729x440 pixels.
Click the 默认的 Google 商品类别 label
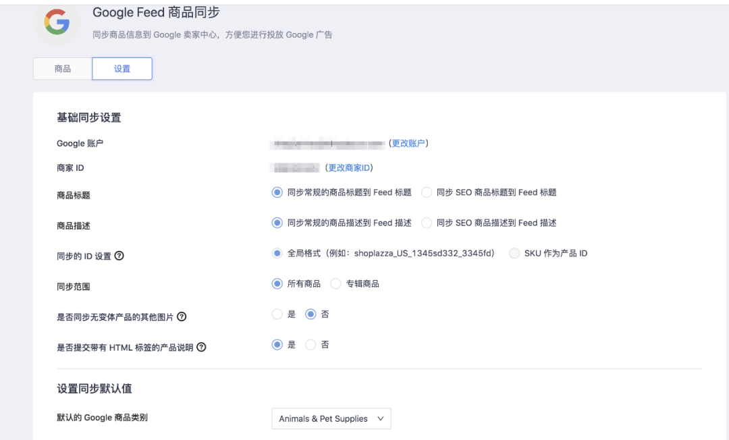click(x=103, y=418)
